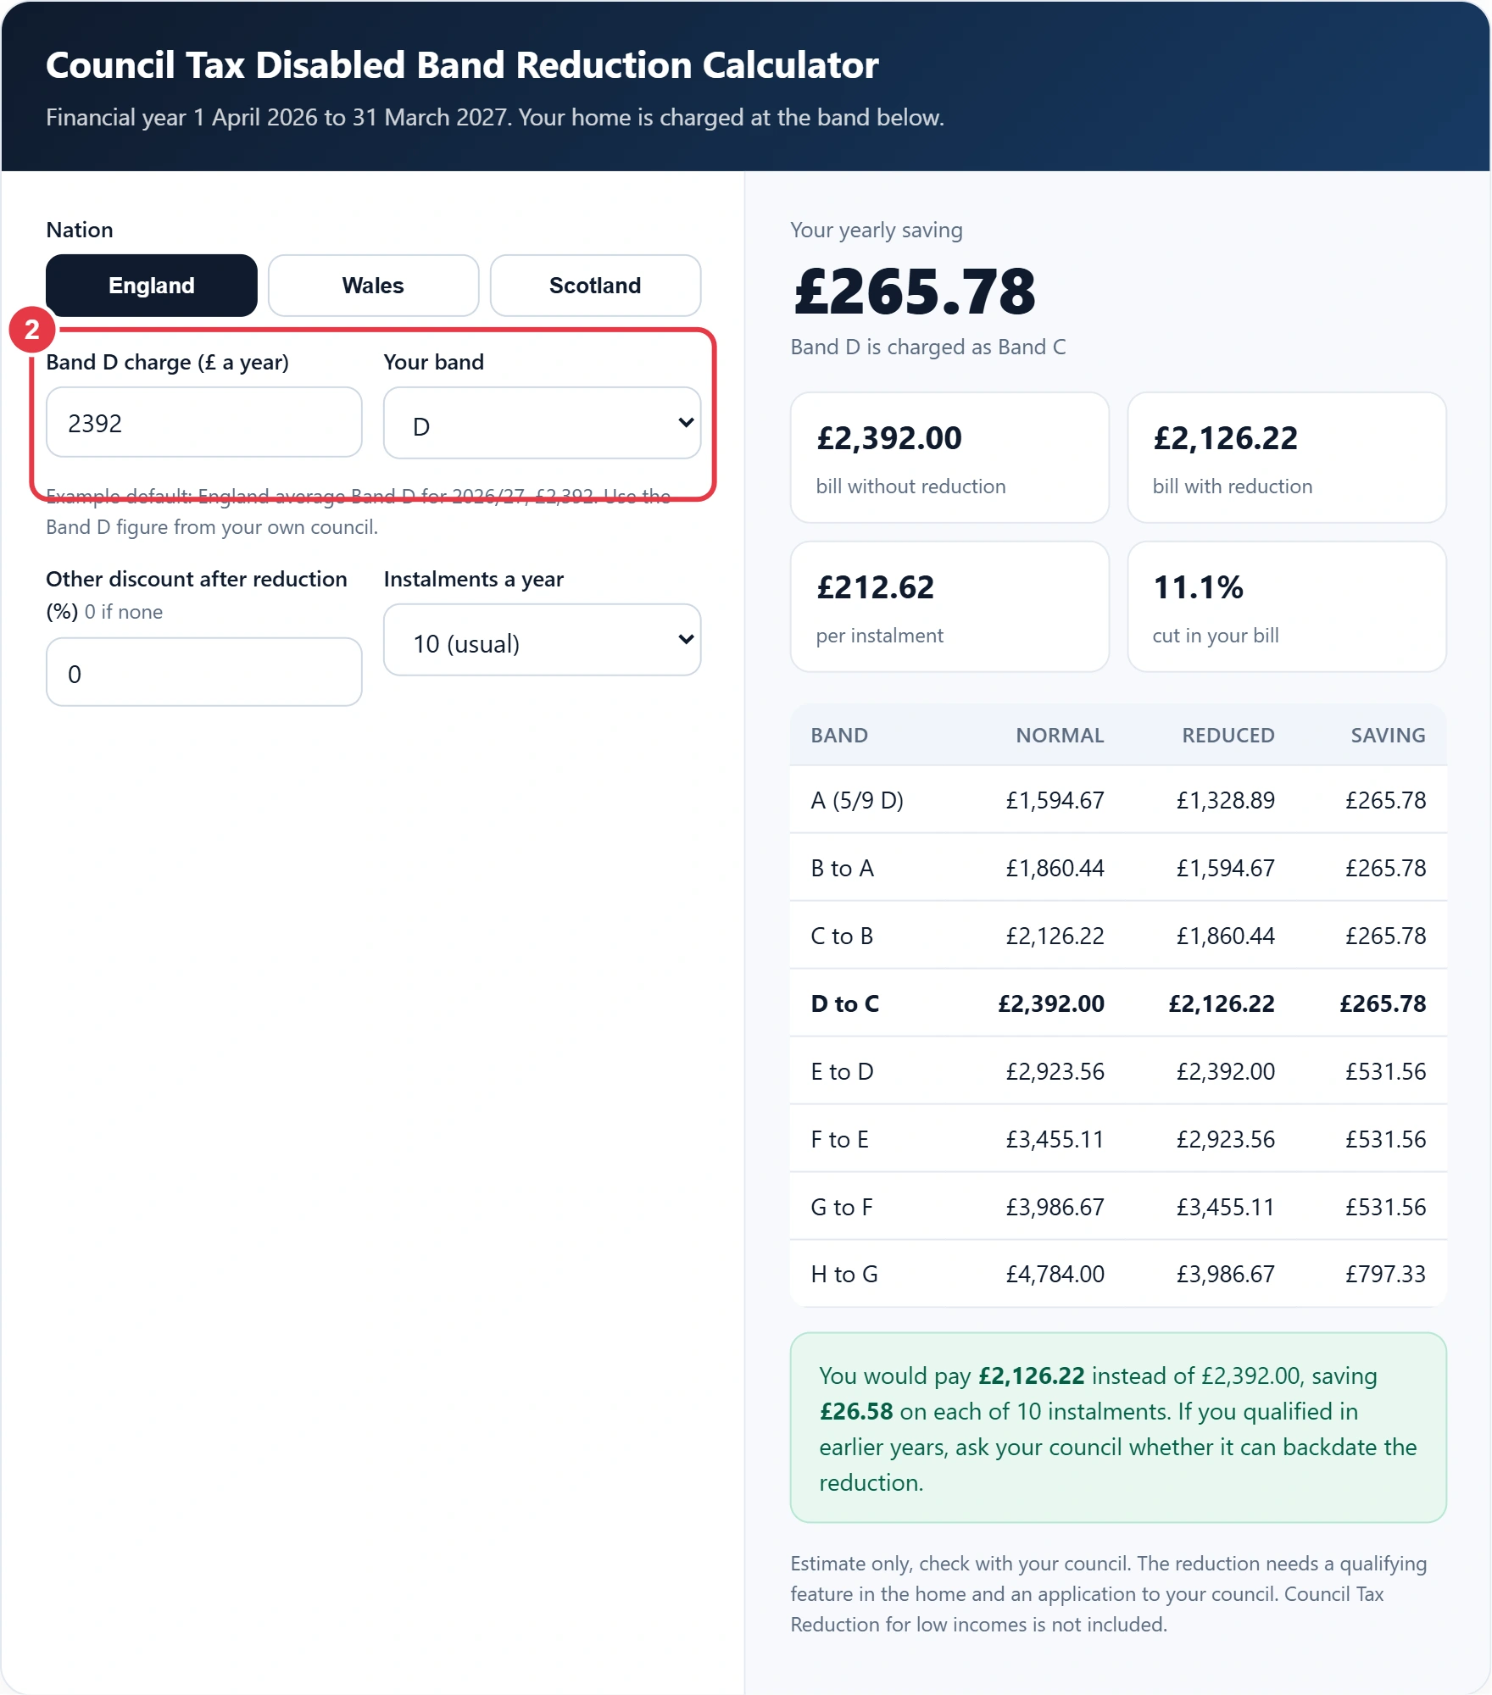
Task: Click the SAVING column header
Action: coord(1388,735)
